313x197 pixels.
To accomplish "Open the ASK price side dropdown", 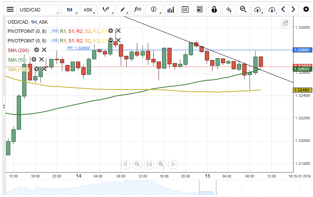I will pos(88,10).
